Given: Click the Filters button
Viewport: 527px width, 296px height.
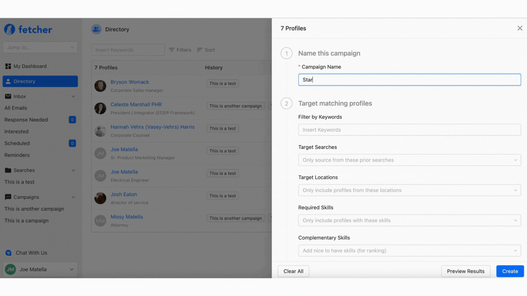Looking at the screenshot, I should [x=180, y=50].
